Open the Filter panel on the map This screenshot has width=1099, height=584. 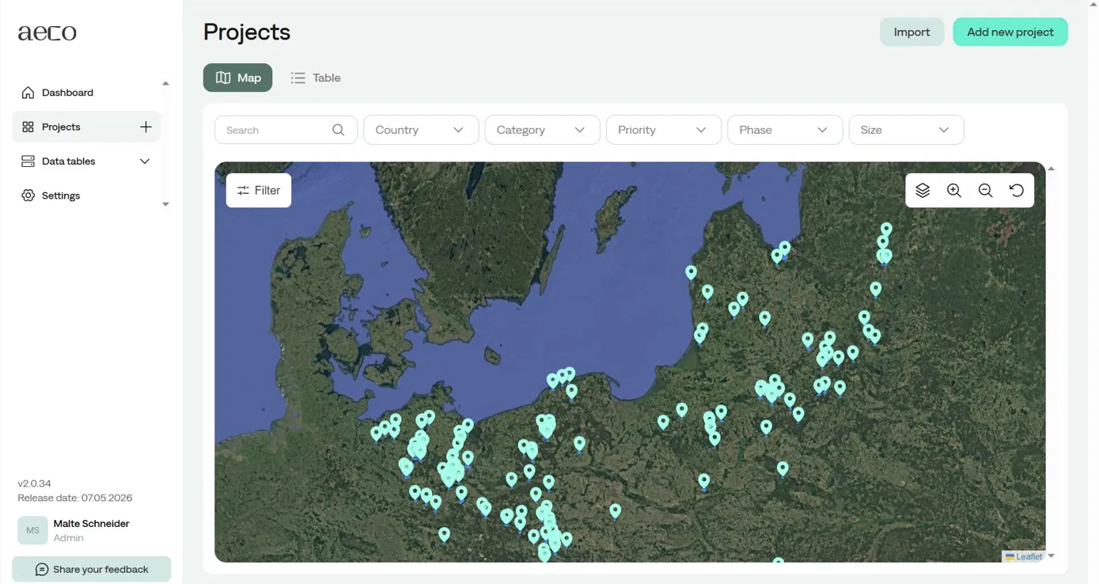click(x=259, y=191)
